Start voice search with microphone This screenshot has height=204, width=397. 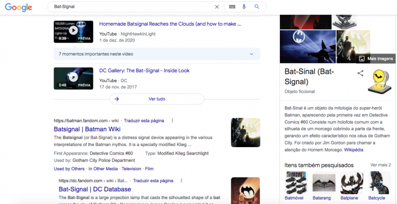(244, 7)
